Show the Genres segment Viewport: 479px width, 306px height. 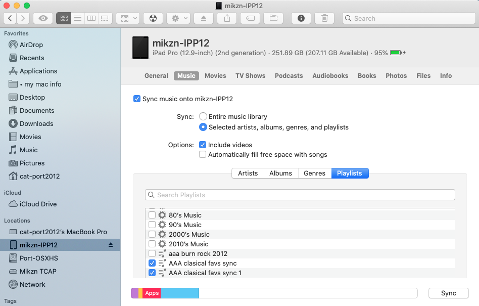click(315, 173)
